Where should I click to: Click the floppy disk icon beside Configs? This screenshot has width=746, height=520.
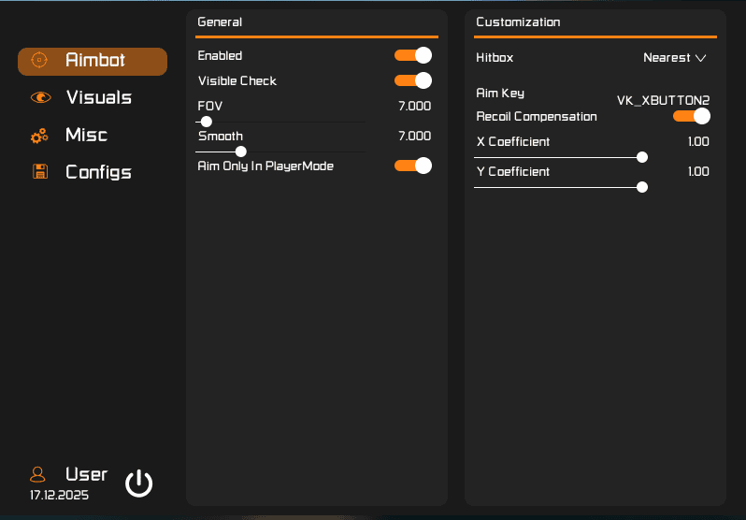point(39,172)
